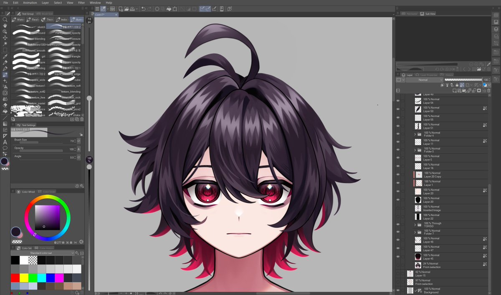
Task: Open the Animation menu
Action: tap(30, 3)
